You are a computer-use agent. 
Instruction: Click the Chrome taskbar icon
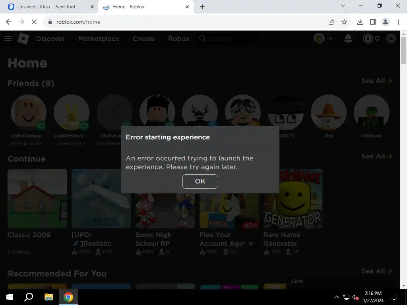pyautogui.click(x=68, y=297)
